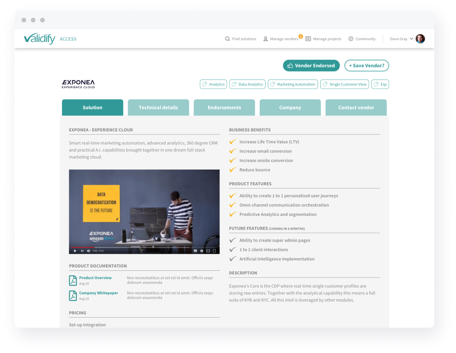The height and width of the screenshot is (353, 456).
Task: Switch video to theater mode
Action: 208,251
